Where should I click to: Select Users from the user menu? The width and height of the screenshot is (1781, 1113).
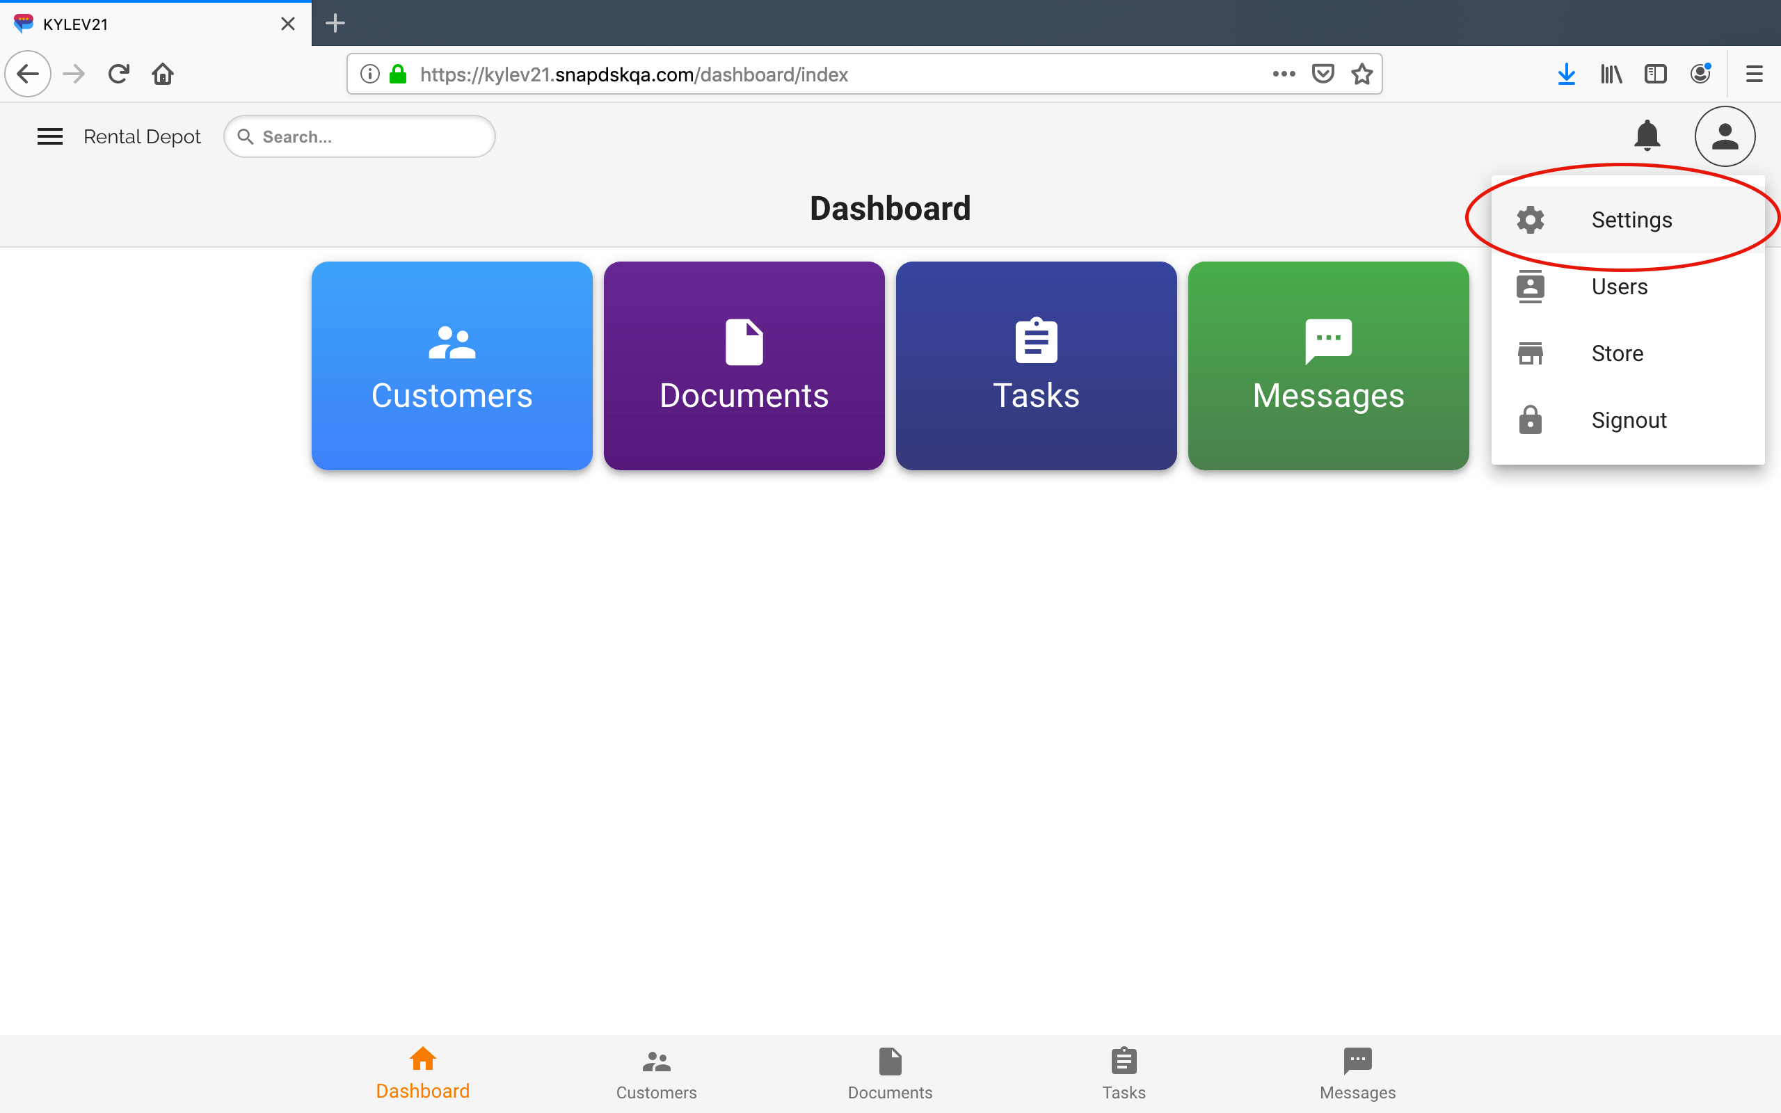(x=1619, y=287)
